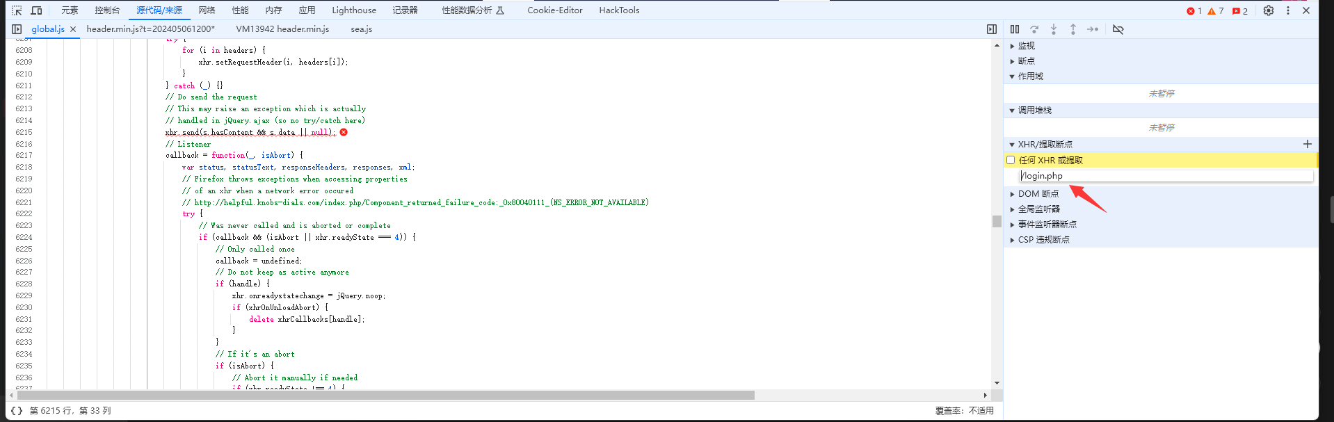Viewport: 1334px width, 422px height.
Task: Click the inspect element picker icon
Action: (17, 10)
